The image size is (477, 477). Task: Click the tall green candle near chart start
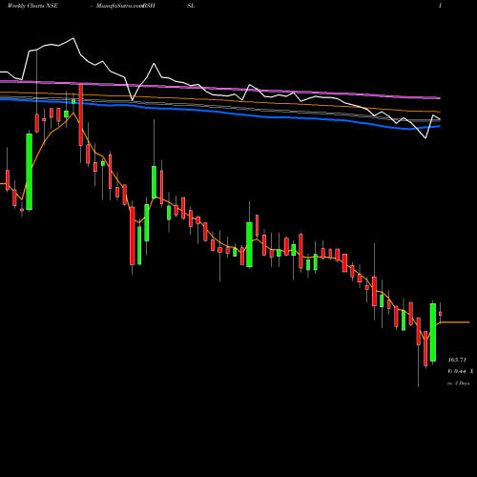pyautogui.click(x=30, y=172)
